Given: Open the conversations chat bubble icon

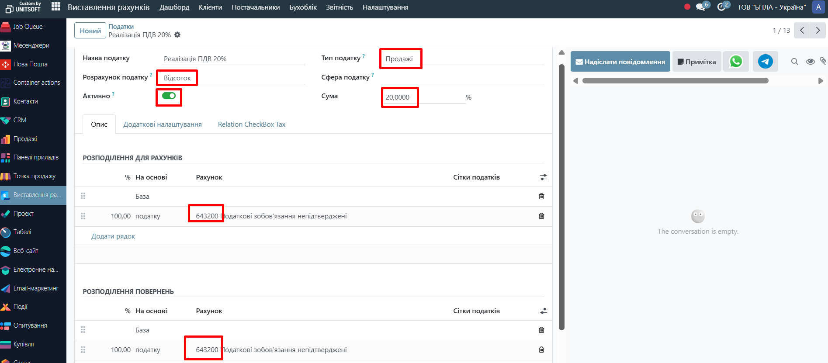Looking at the screenshot, I should [x=701, y=7].
